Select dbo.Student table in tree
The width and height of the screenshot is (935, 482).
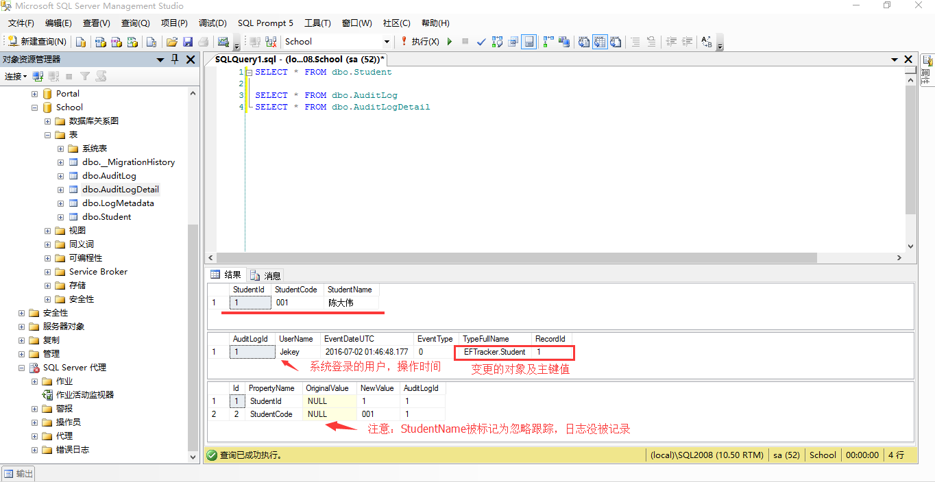pos(106,217)
